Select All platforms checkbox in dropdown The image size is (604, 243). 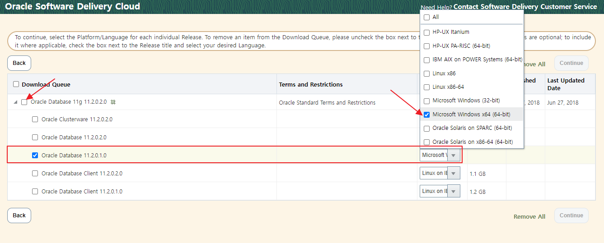[x=426, y=17]
